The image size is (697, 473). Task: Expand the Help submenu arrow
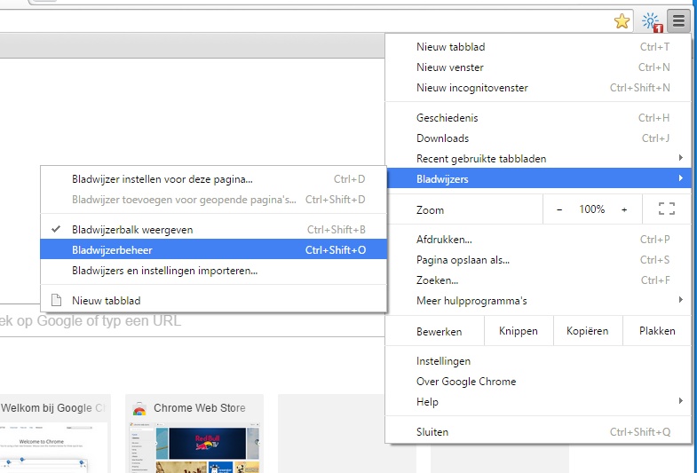pyautogui.click(x=680, y=401)
